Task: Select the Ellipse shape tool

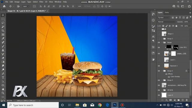Action: [x=3, y=85]
